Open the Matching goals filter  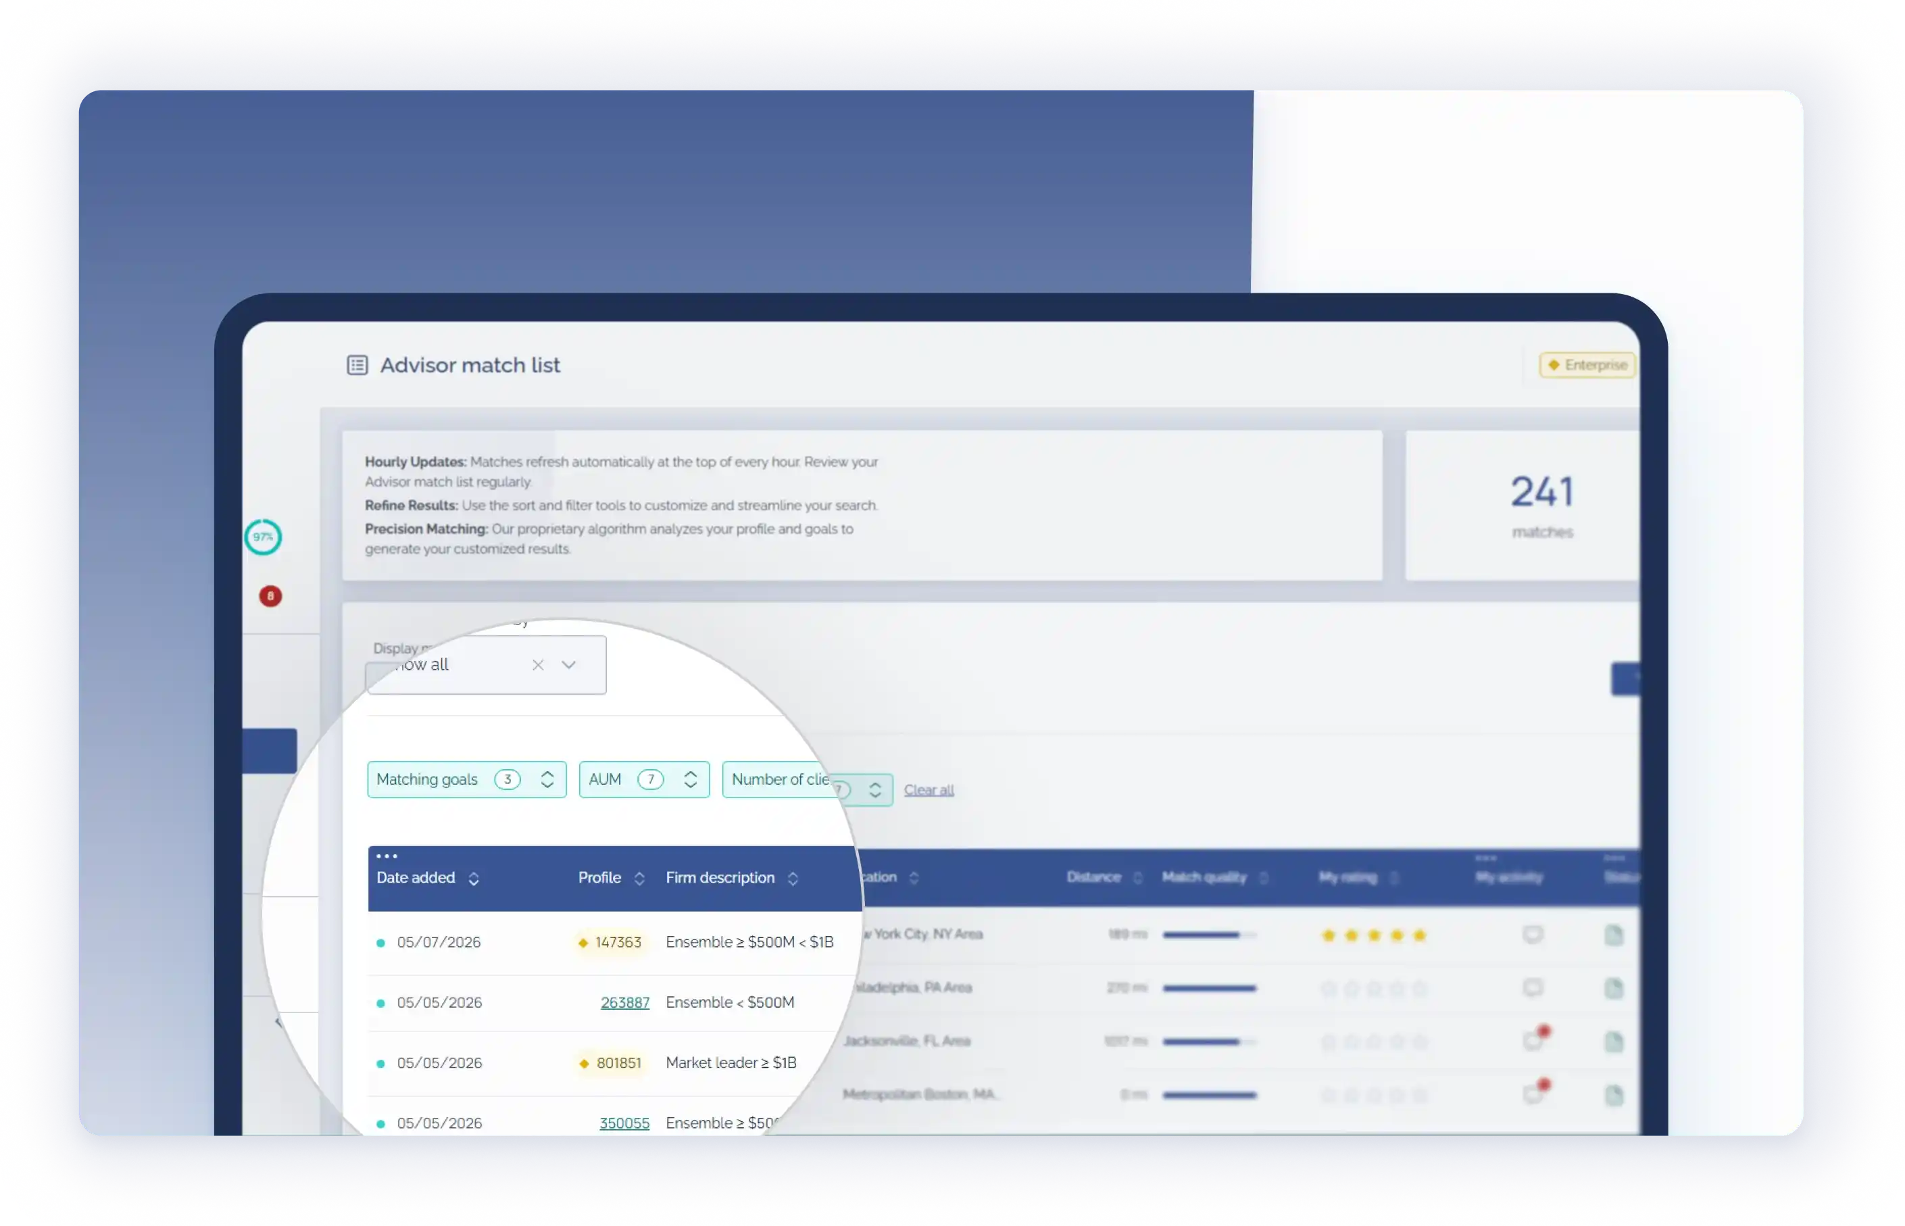[466, 779]
